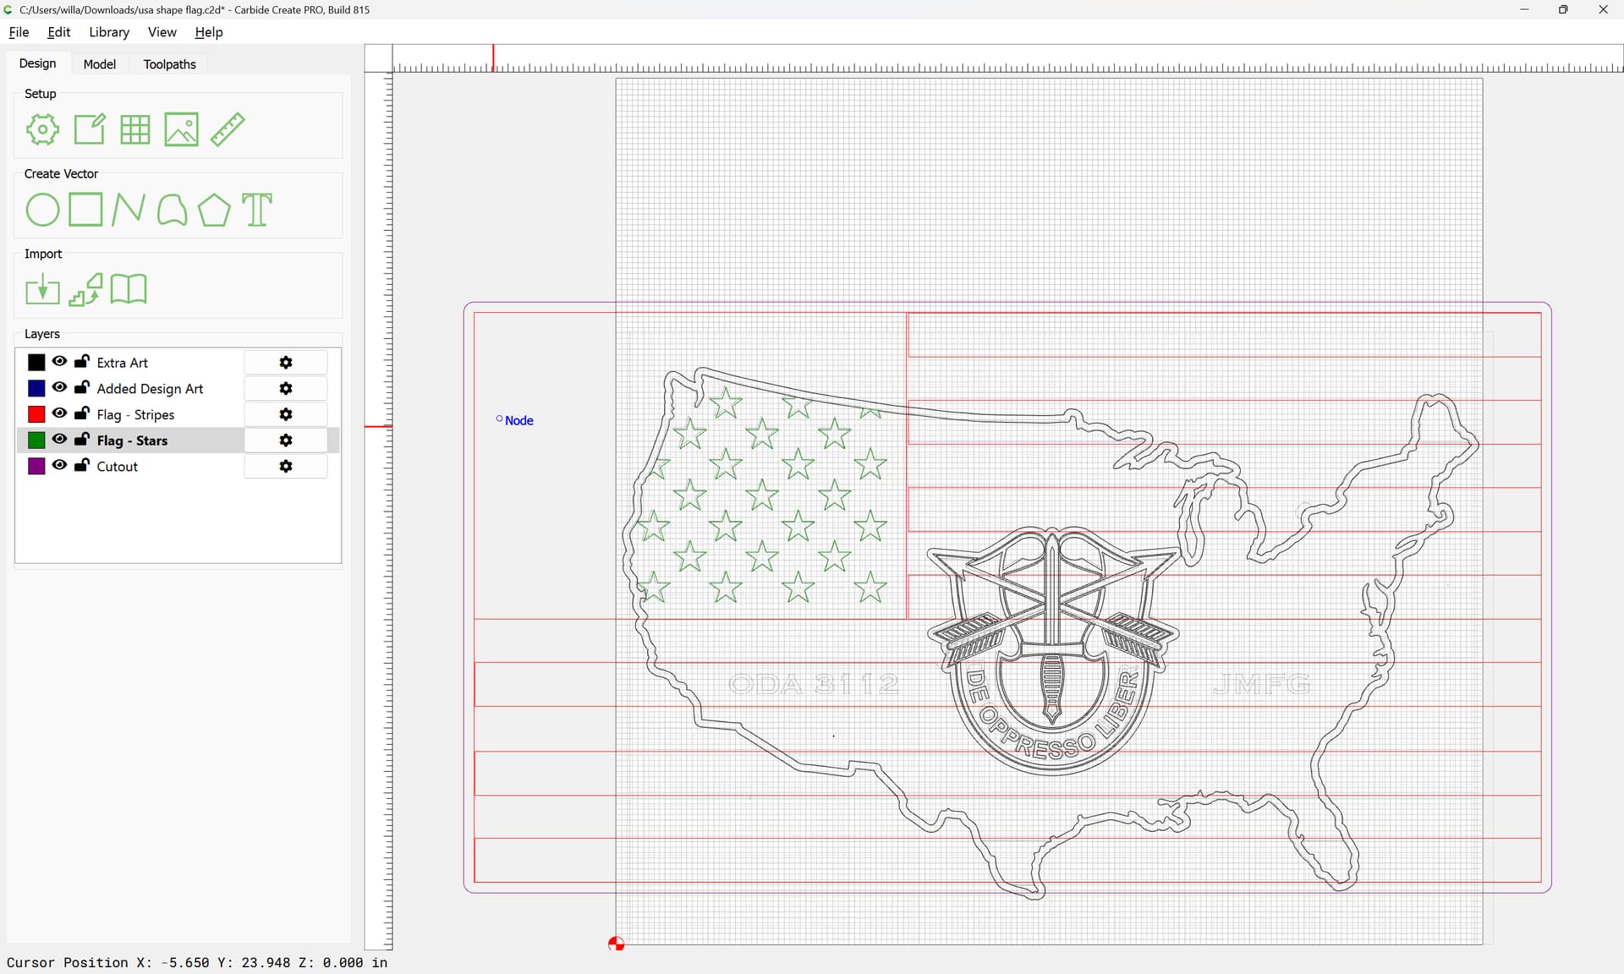Open the grid settings icon
The height and width of the screenshot is (974, 1624).
134,129
